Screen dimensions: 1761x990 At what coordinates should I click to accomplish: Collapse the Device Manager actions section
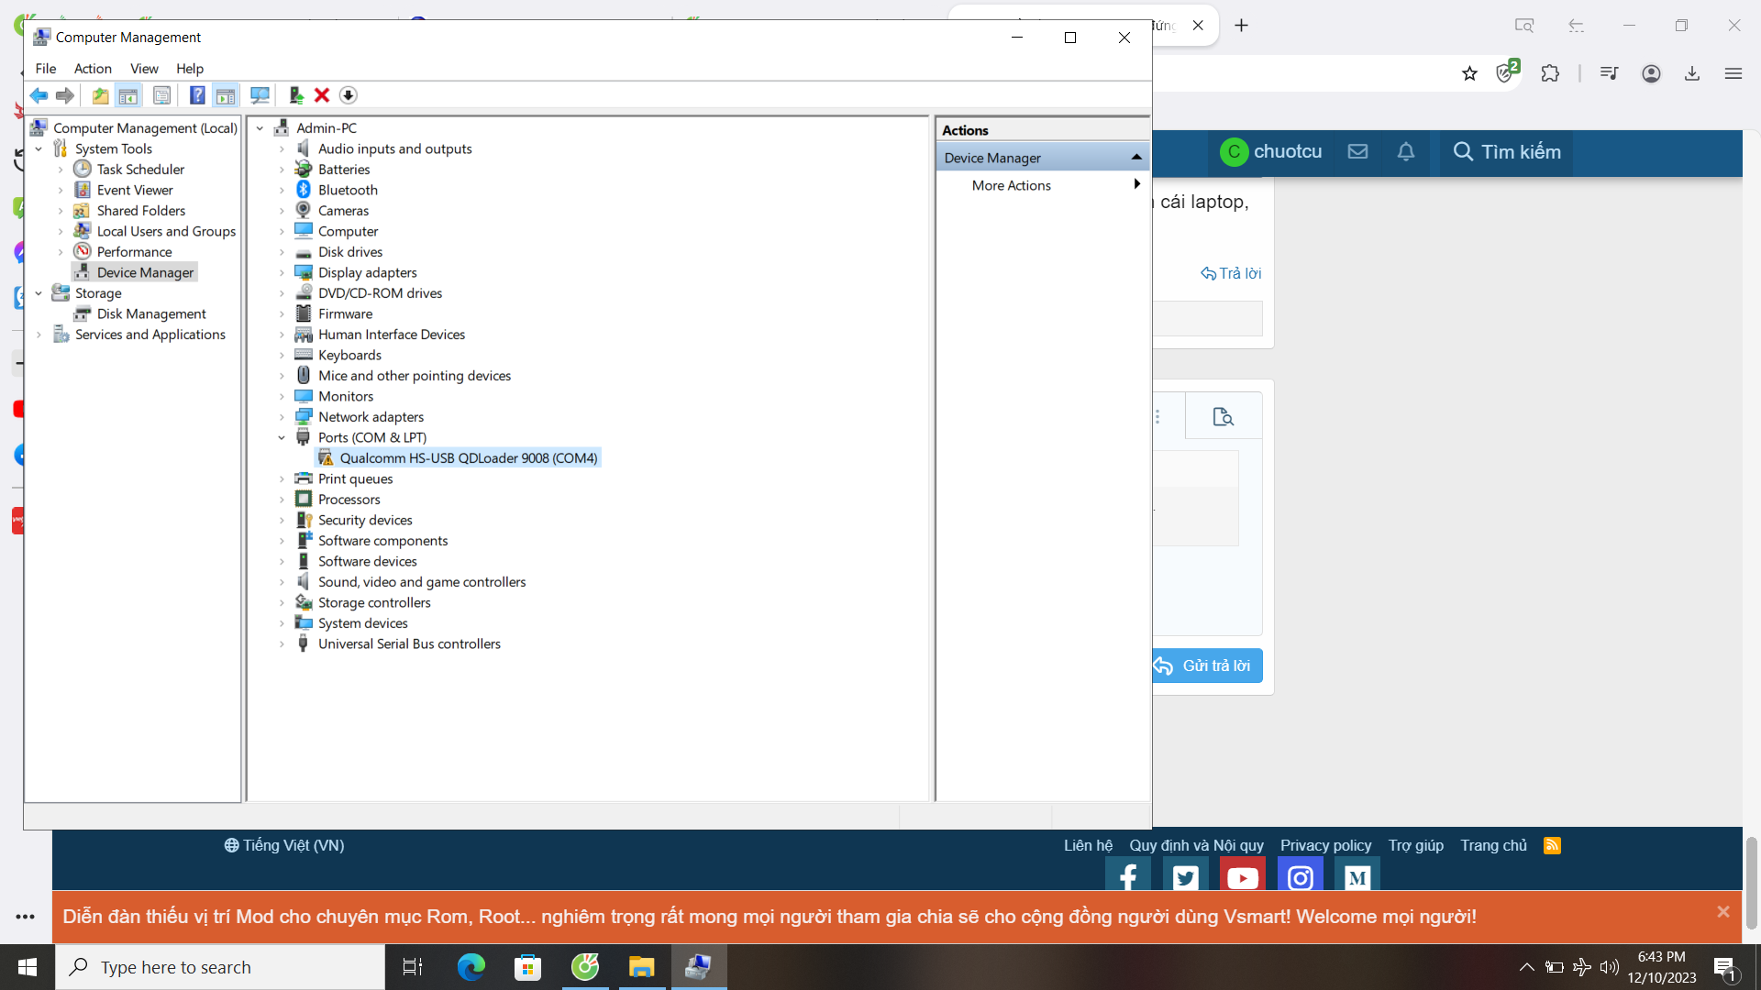coord(1136,158)
